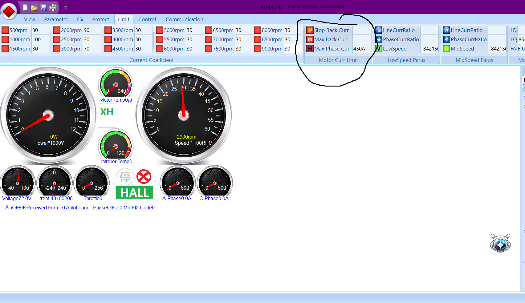This screenshot has height=303, width=525.
Task: Click the Open folder icon
Action: [x=34, y=8]
